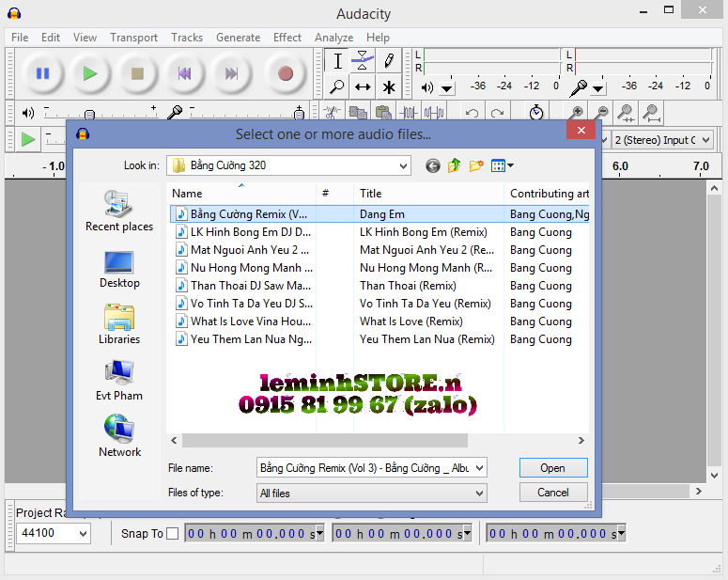
Task: Click the input volume slider handle
Action: 300,113
